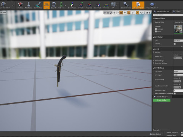The height and width of the screenshot is (137, 183).
Task: Click Number of LODs field
Action: coord(178,91)
